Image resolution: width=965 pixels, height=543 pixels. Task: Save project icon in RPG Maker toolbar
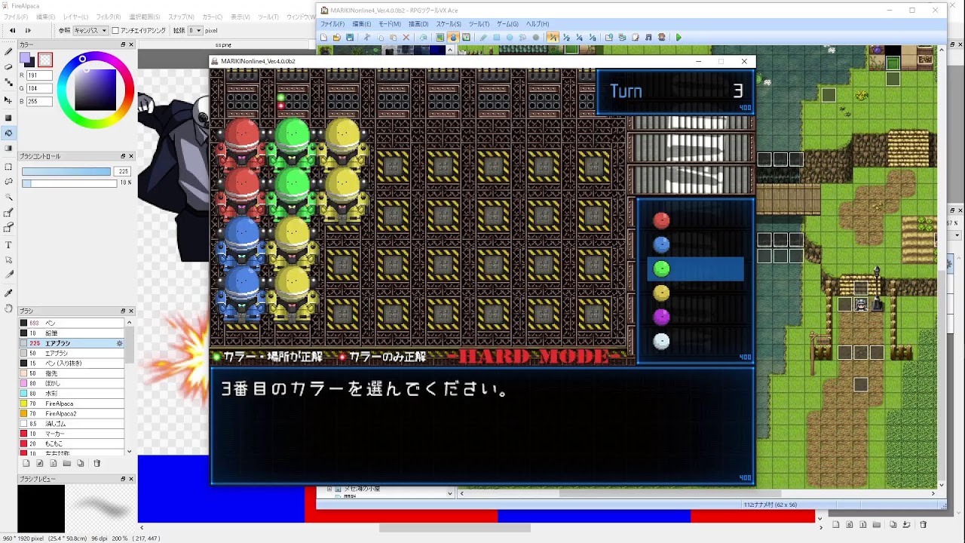pos(351,37)
